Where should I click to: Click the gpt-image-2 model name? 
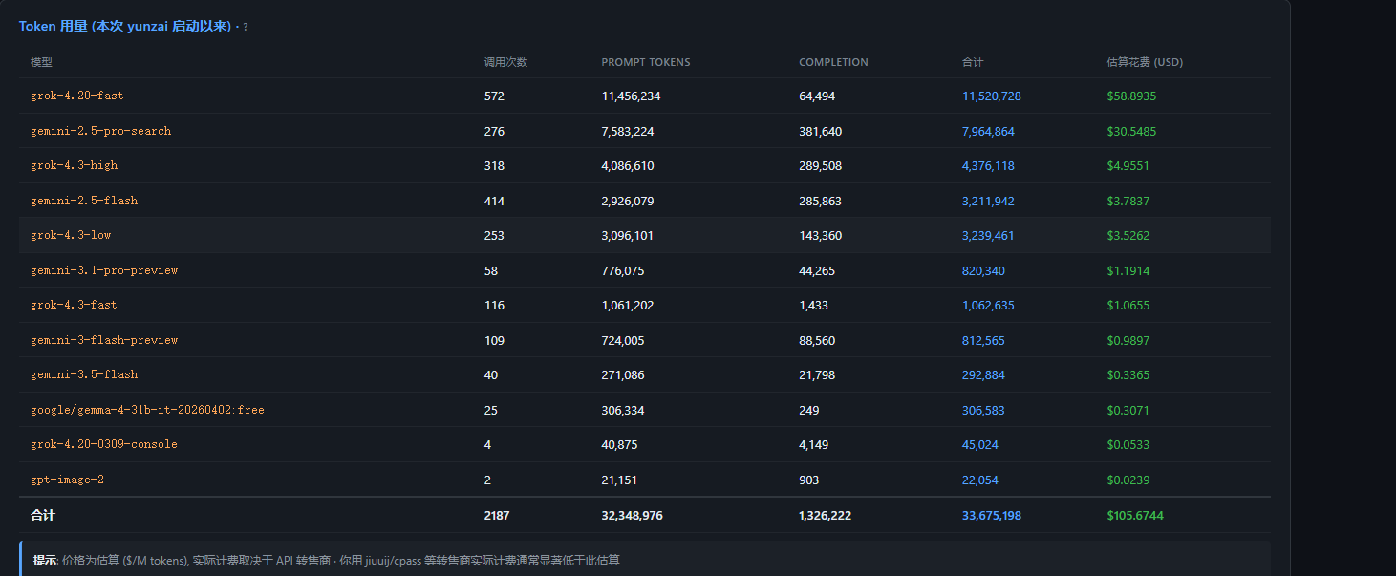[x=67, y=480]
